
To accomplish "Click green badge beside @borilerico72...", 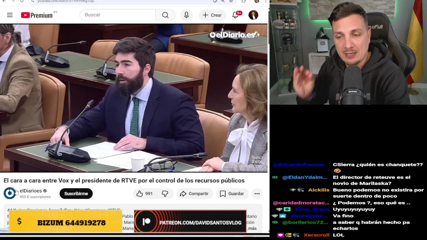I will pyautogui.click(x=275, y=222).
